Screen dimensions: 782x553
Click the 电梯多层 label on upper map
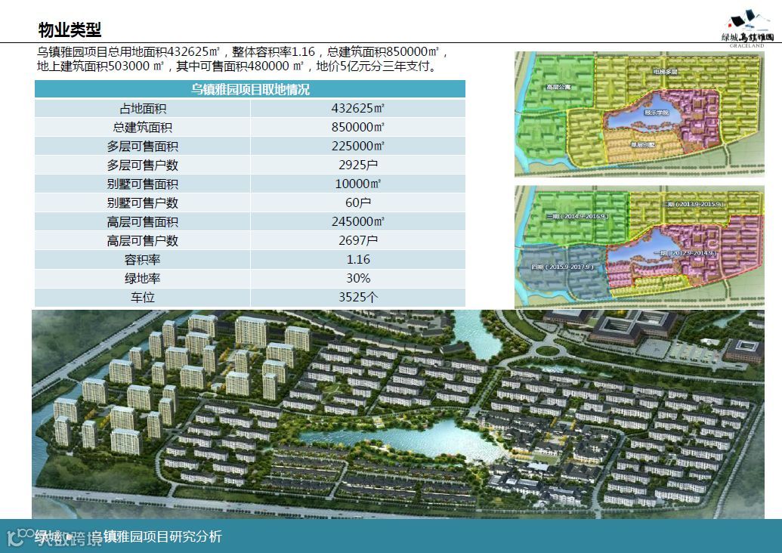pos(666,72)
